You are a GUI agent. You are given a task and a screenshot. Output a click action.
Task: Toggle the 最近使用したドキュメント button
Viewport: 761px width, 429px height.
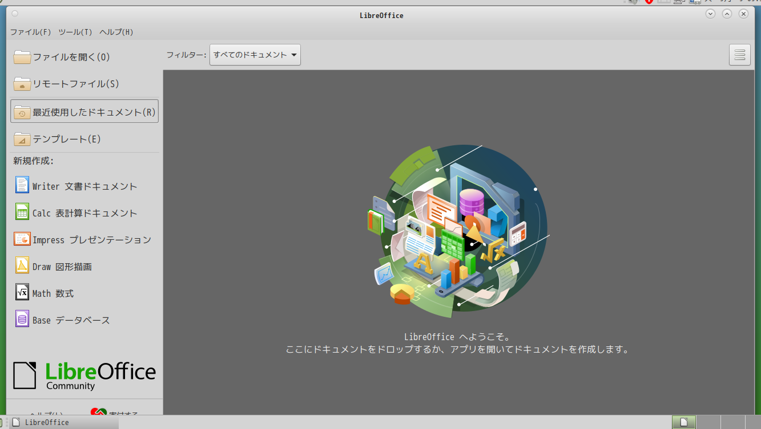tap(84, 112)
